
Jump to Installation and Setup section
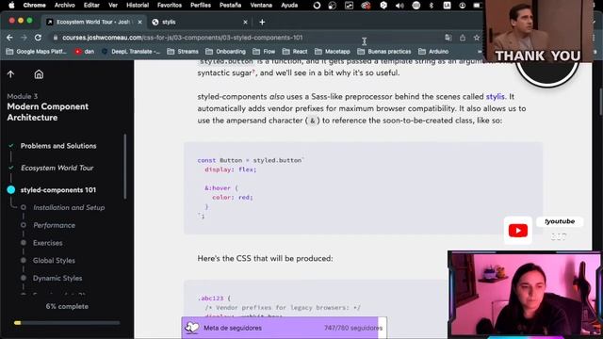(69, 207)
